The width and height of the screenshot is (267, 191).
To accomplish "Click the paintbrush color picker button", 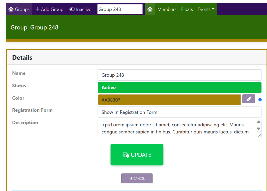I will [x=248, y=99].
